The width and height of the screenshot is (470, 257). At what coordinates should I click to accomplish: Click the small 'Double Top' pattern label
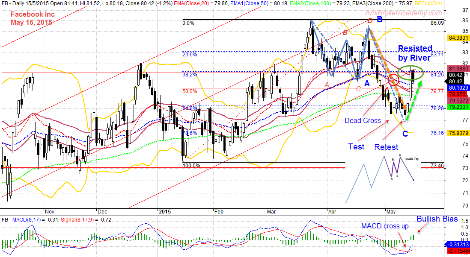pyautogui.click(x=412, y=159)
